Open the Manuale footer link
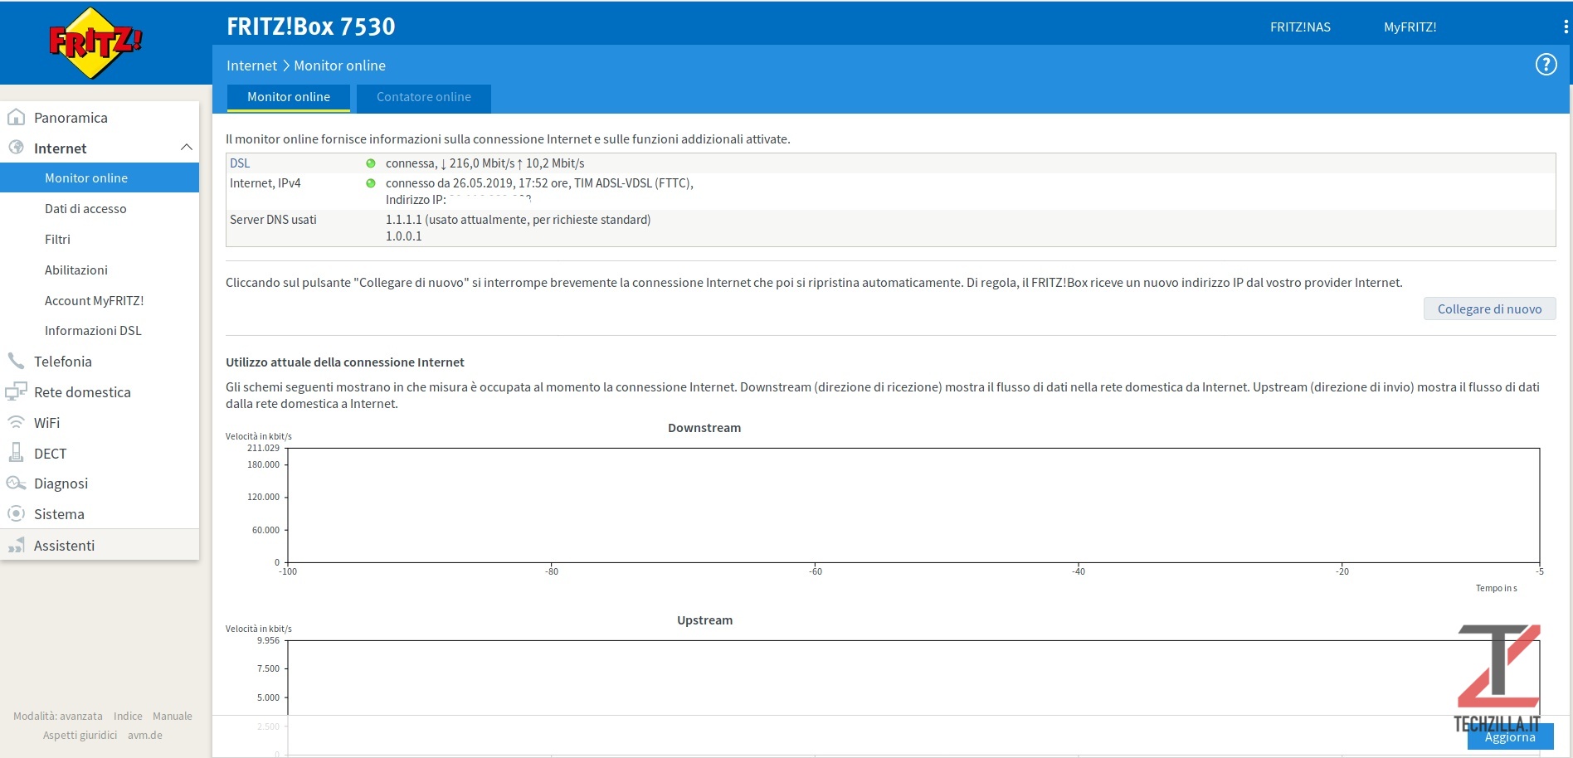1573x758 pixels. point(173,716)
